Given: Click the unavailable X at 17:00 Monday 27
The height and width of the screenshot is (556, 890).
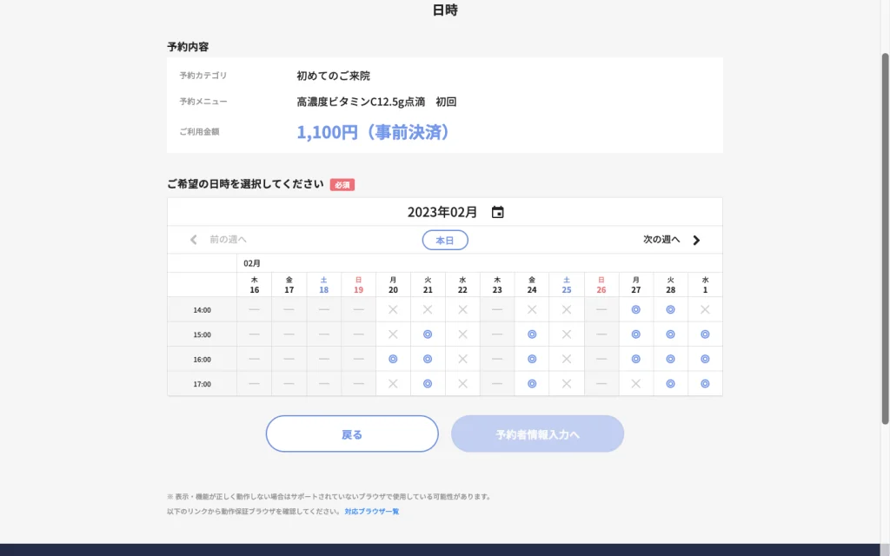Looking at the screenshot, I should (x=635, y=383).
